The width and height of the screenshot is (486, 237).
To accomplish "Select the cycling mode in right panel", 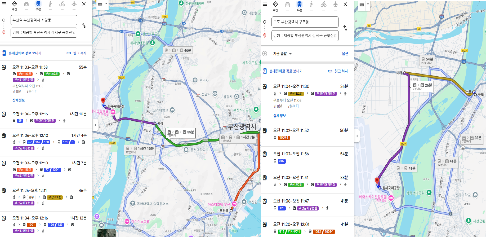I will pyautogui.click(x=323, y=6).
